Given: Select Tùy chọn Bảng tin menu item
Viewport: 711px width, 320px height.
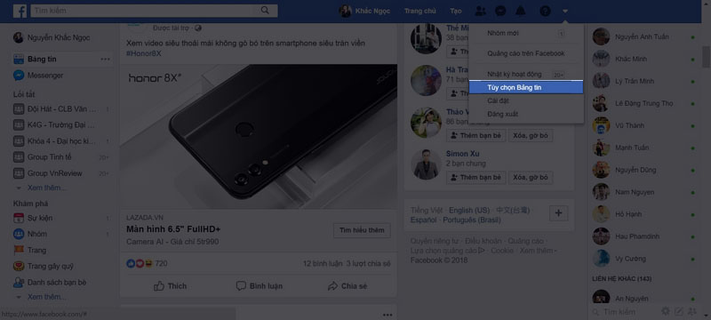Looking at the screenshot, I should point(525,87).
